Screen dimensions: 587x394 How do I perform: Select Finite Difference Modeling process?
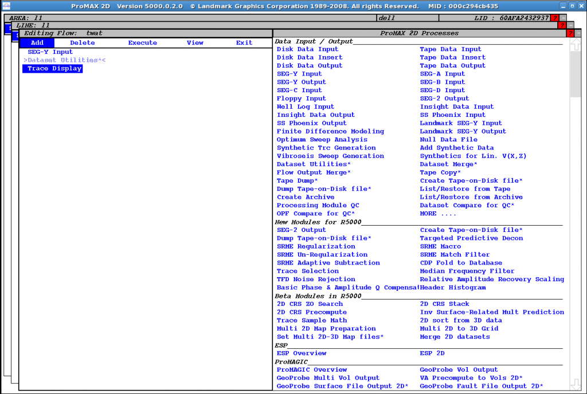330,131
